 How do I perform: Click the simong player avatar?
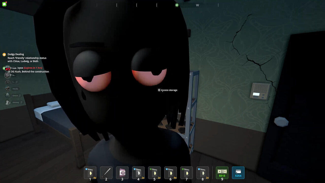pyautogui.click(x=8, y=102)
